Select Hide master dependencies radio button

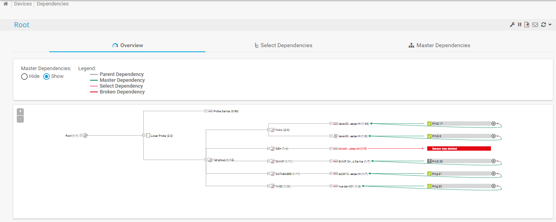(x=25, y=76)
